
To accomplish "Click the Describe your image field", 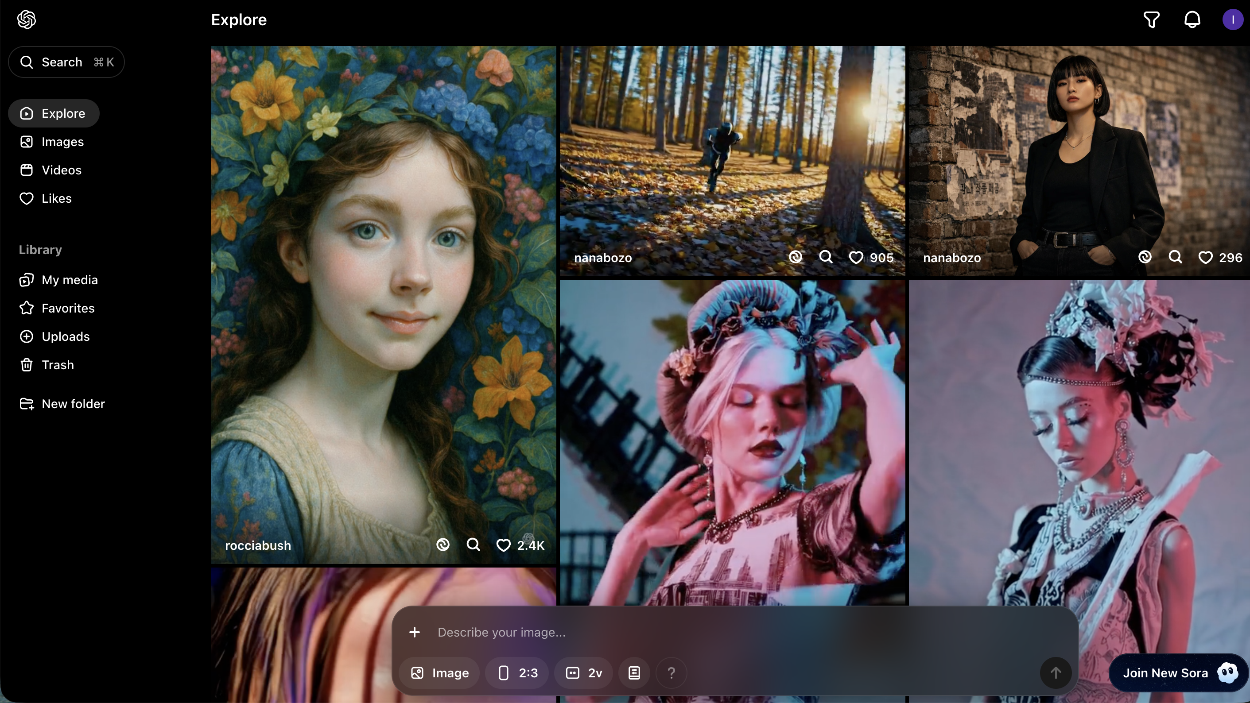I will (728, 632).
